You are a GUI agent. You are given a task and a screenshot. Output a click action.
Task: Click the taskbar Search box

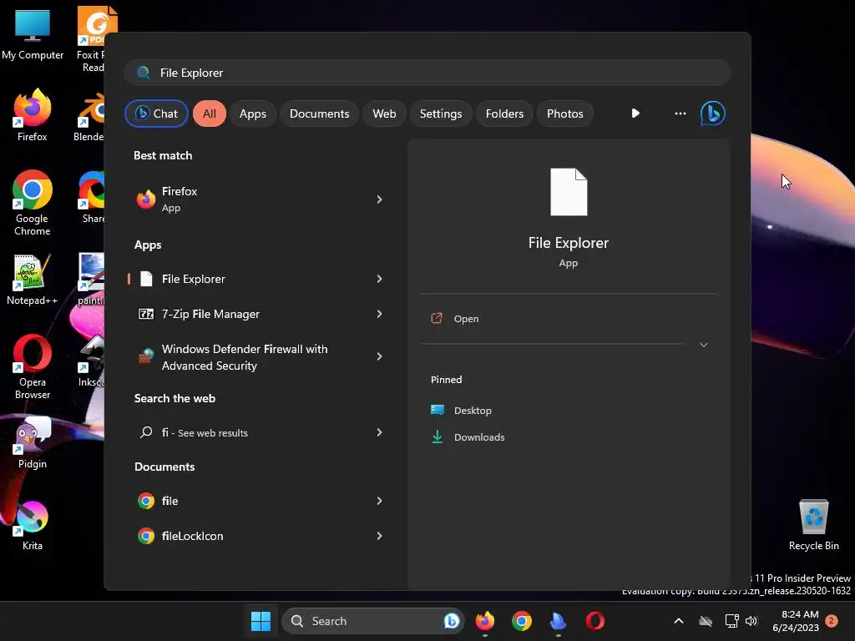pyautogui.click(x=373, y=621)
